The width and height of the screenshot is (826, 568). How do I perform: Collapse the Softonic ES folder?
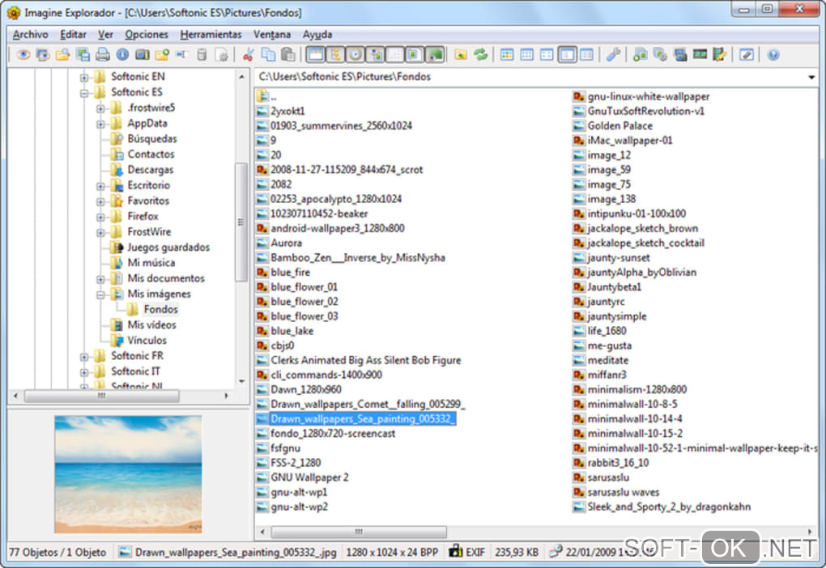coord(83,93)
